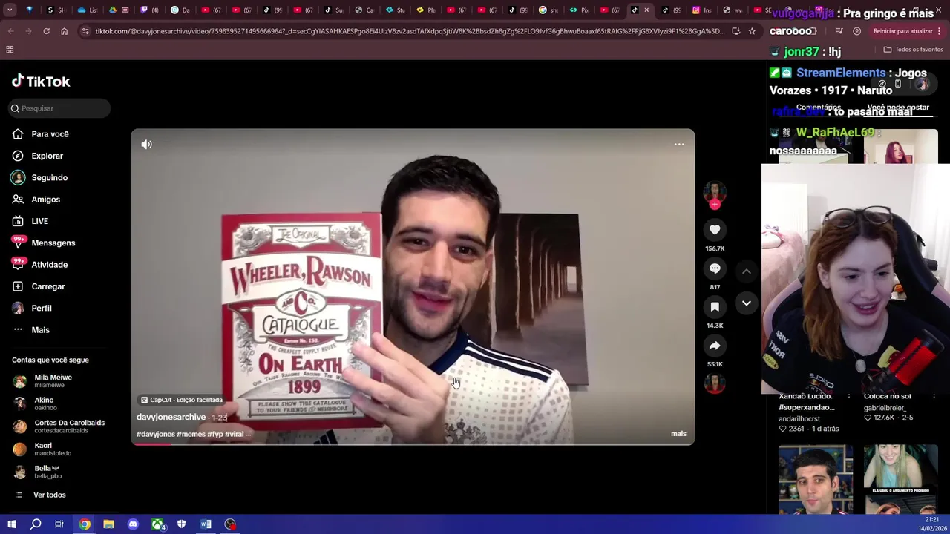Screen dimensions: 950x534
Task: Expand followed accounts with Ver todos
Action: tap(49, 495)
